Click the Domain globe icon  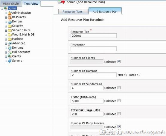(x=10, y=22)
